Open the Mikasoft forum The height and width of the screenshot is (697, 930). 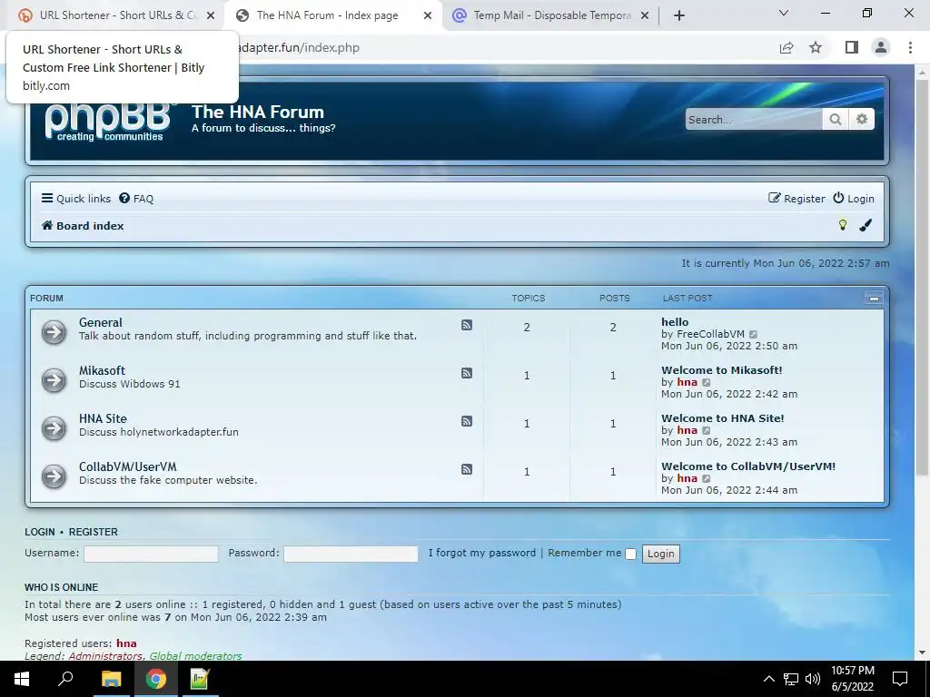pyautogui.click(x=102, y=370)
